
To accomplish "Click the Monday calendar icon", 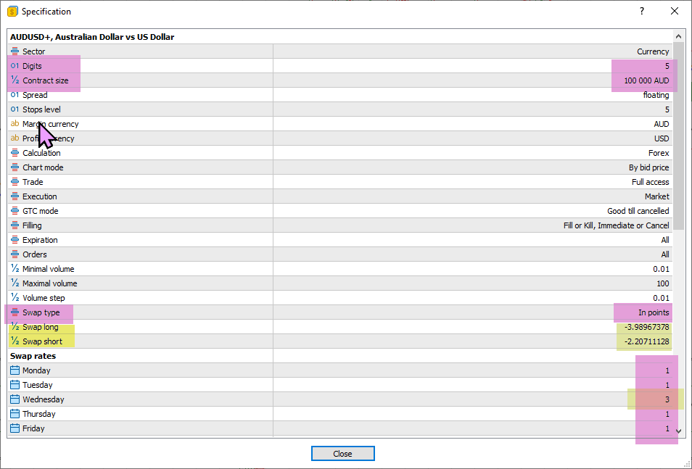I will coord(15,370).
